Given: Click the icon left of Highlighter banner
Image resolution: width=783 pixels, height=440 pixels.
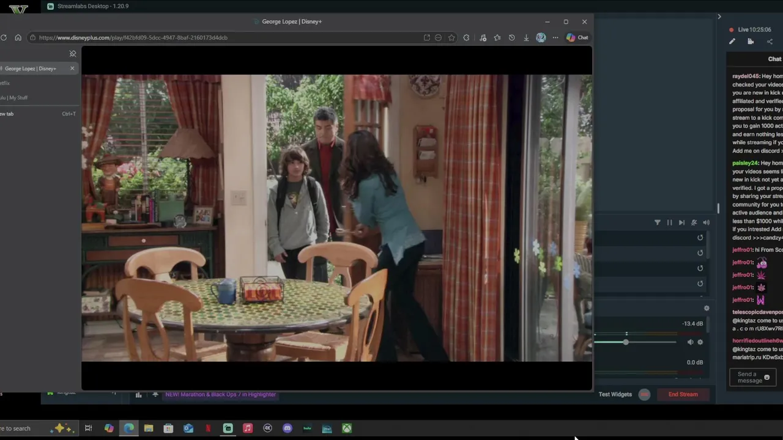Looking at the screenshot, I should click(155, 395).
